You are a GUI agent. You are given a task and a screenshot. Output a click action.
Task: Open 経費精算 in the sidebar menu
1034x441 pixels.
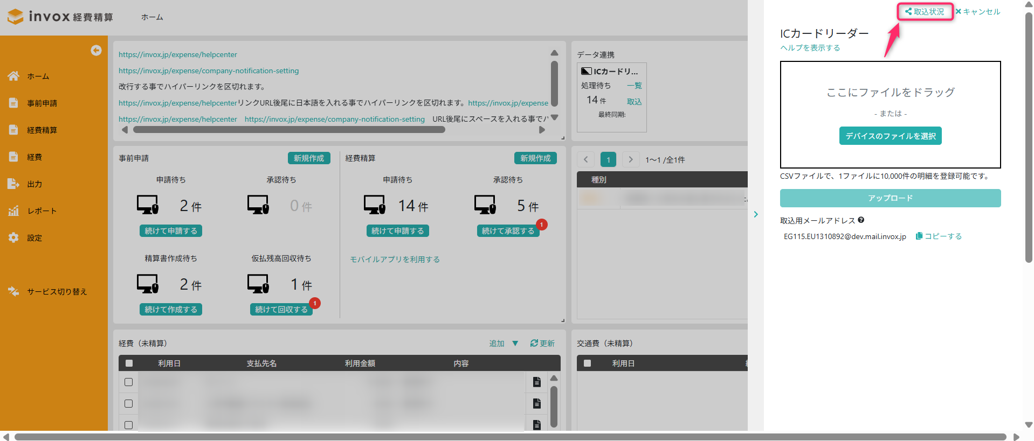42,130
